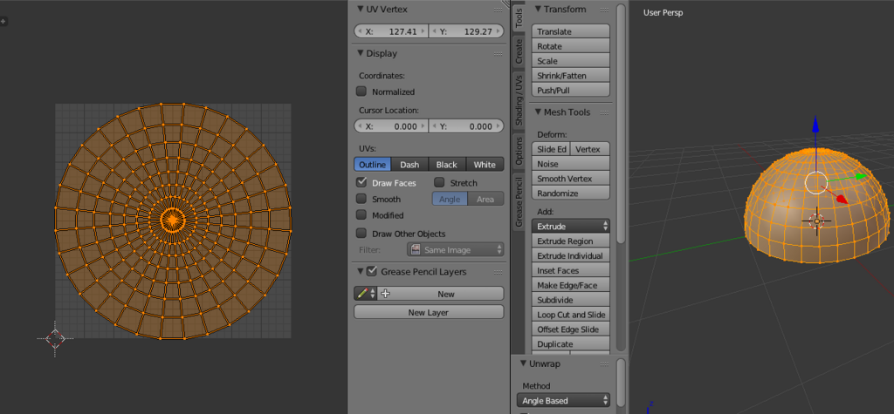Click the blue Z axis manipulator arrow
Viewport: 894px width, 414px height.
(816, 124)
